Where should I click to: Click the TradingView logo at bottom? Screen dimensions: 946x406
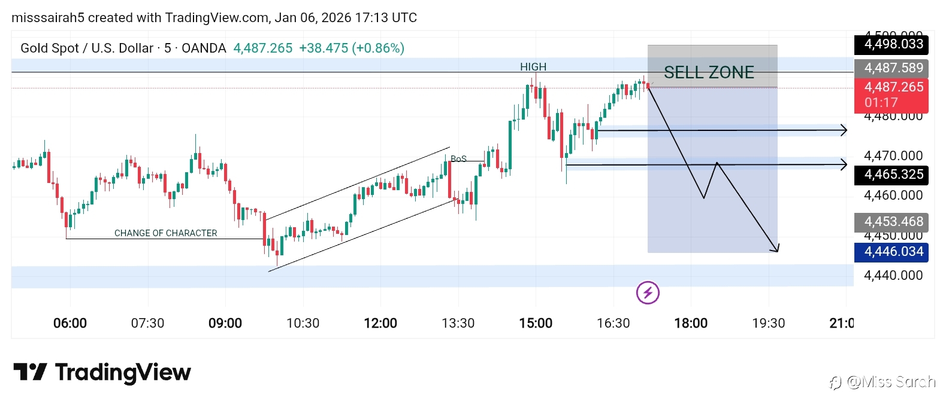pyautogui.click(x=102, y=373)
